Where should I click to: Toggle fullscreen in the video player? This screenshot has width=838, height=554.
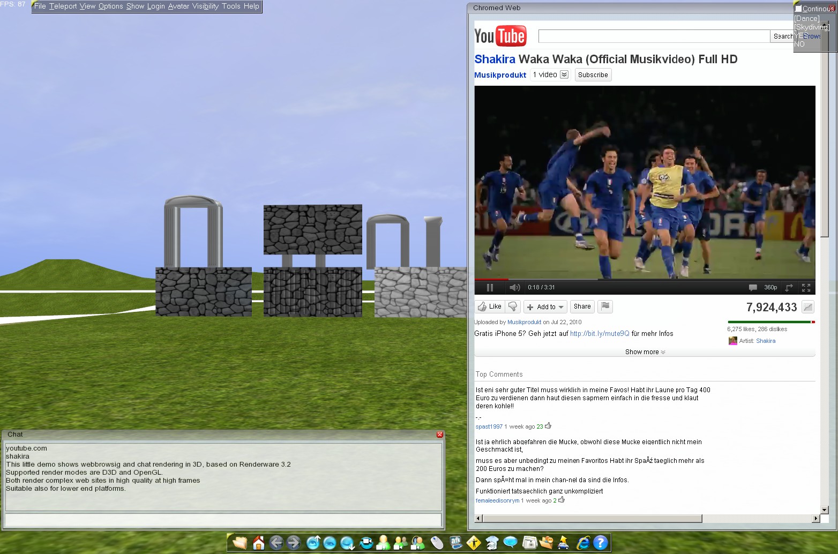tap(806, 288)
